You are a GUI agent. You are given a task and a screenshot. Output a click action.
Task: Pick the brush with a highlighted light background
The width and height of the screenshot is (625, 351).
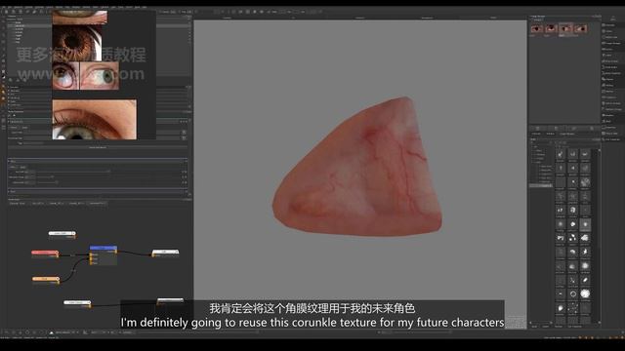[585, 224]
